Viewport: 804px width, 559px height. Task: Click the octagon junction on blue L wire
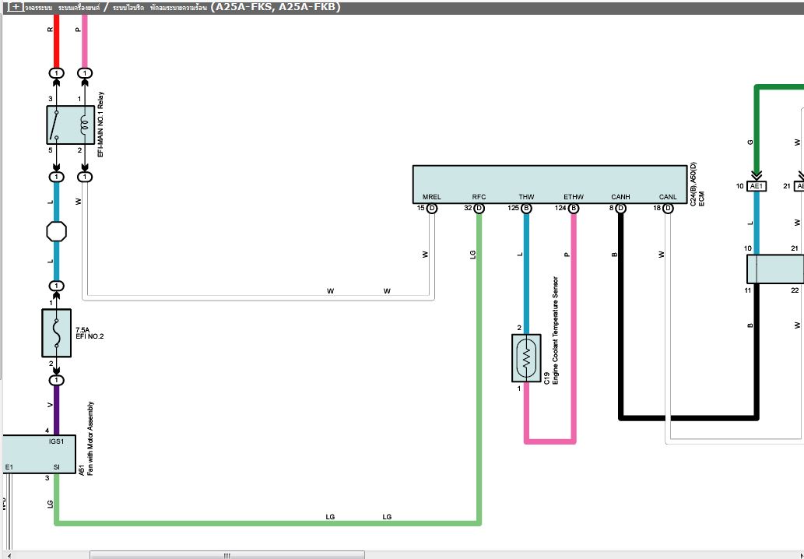[57, 231]
